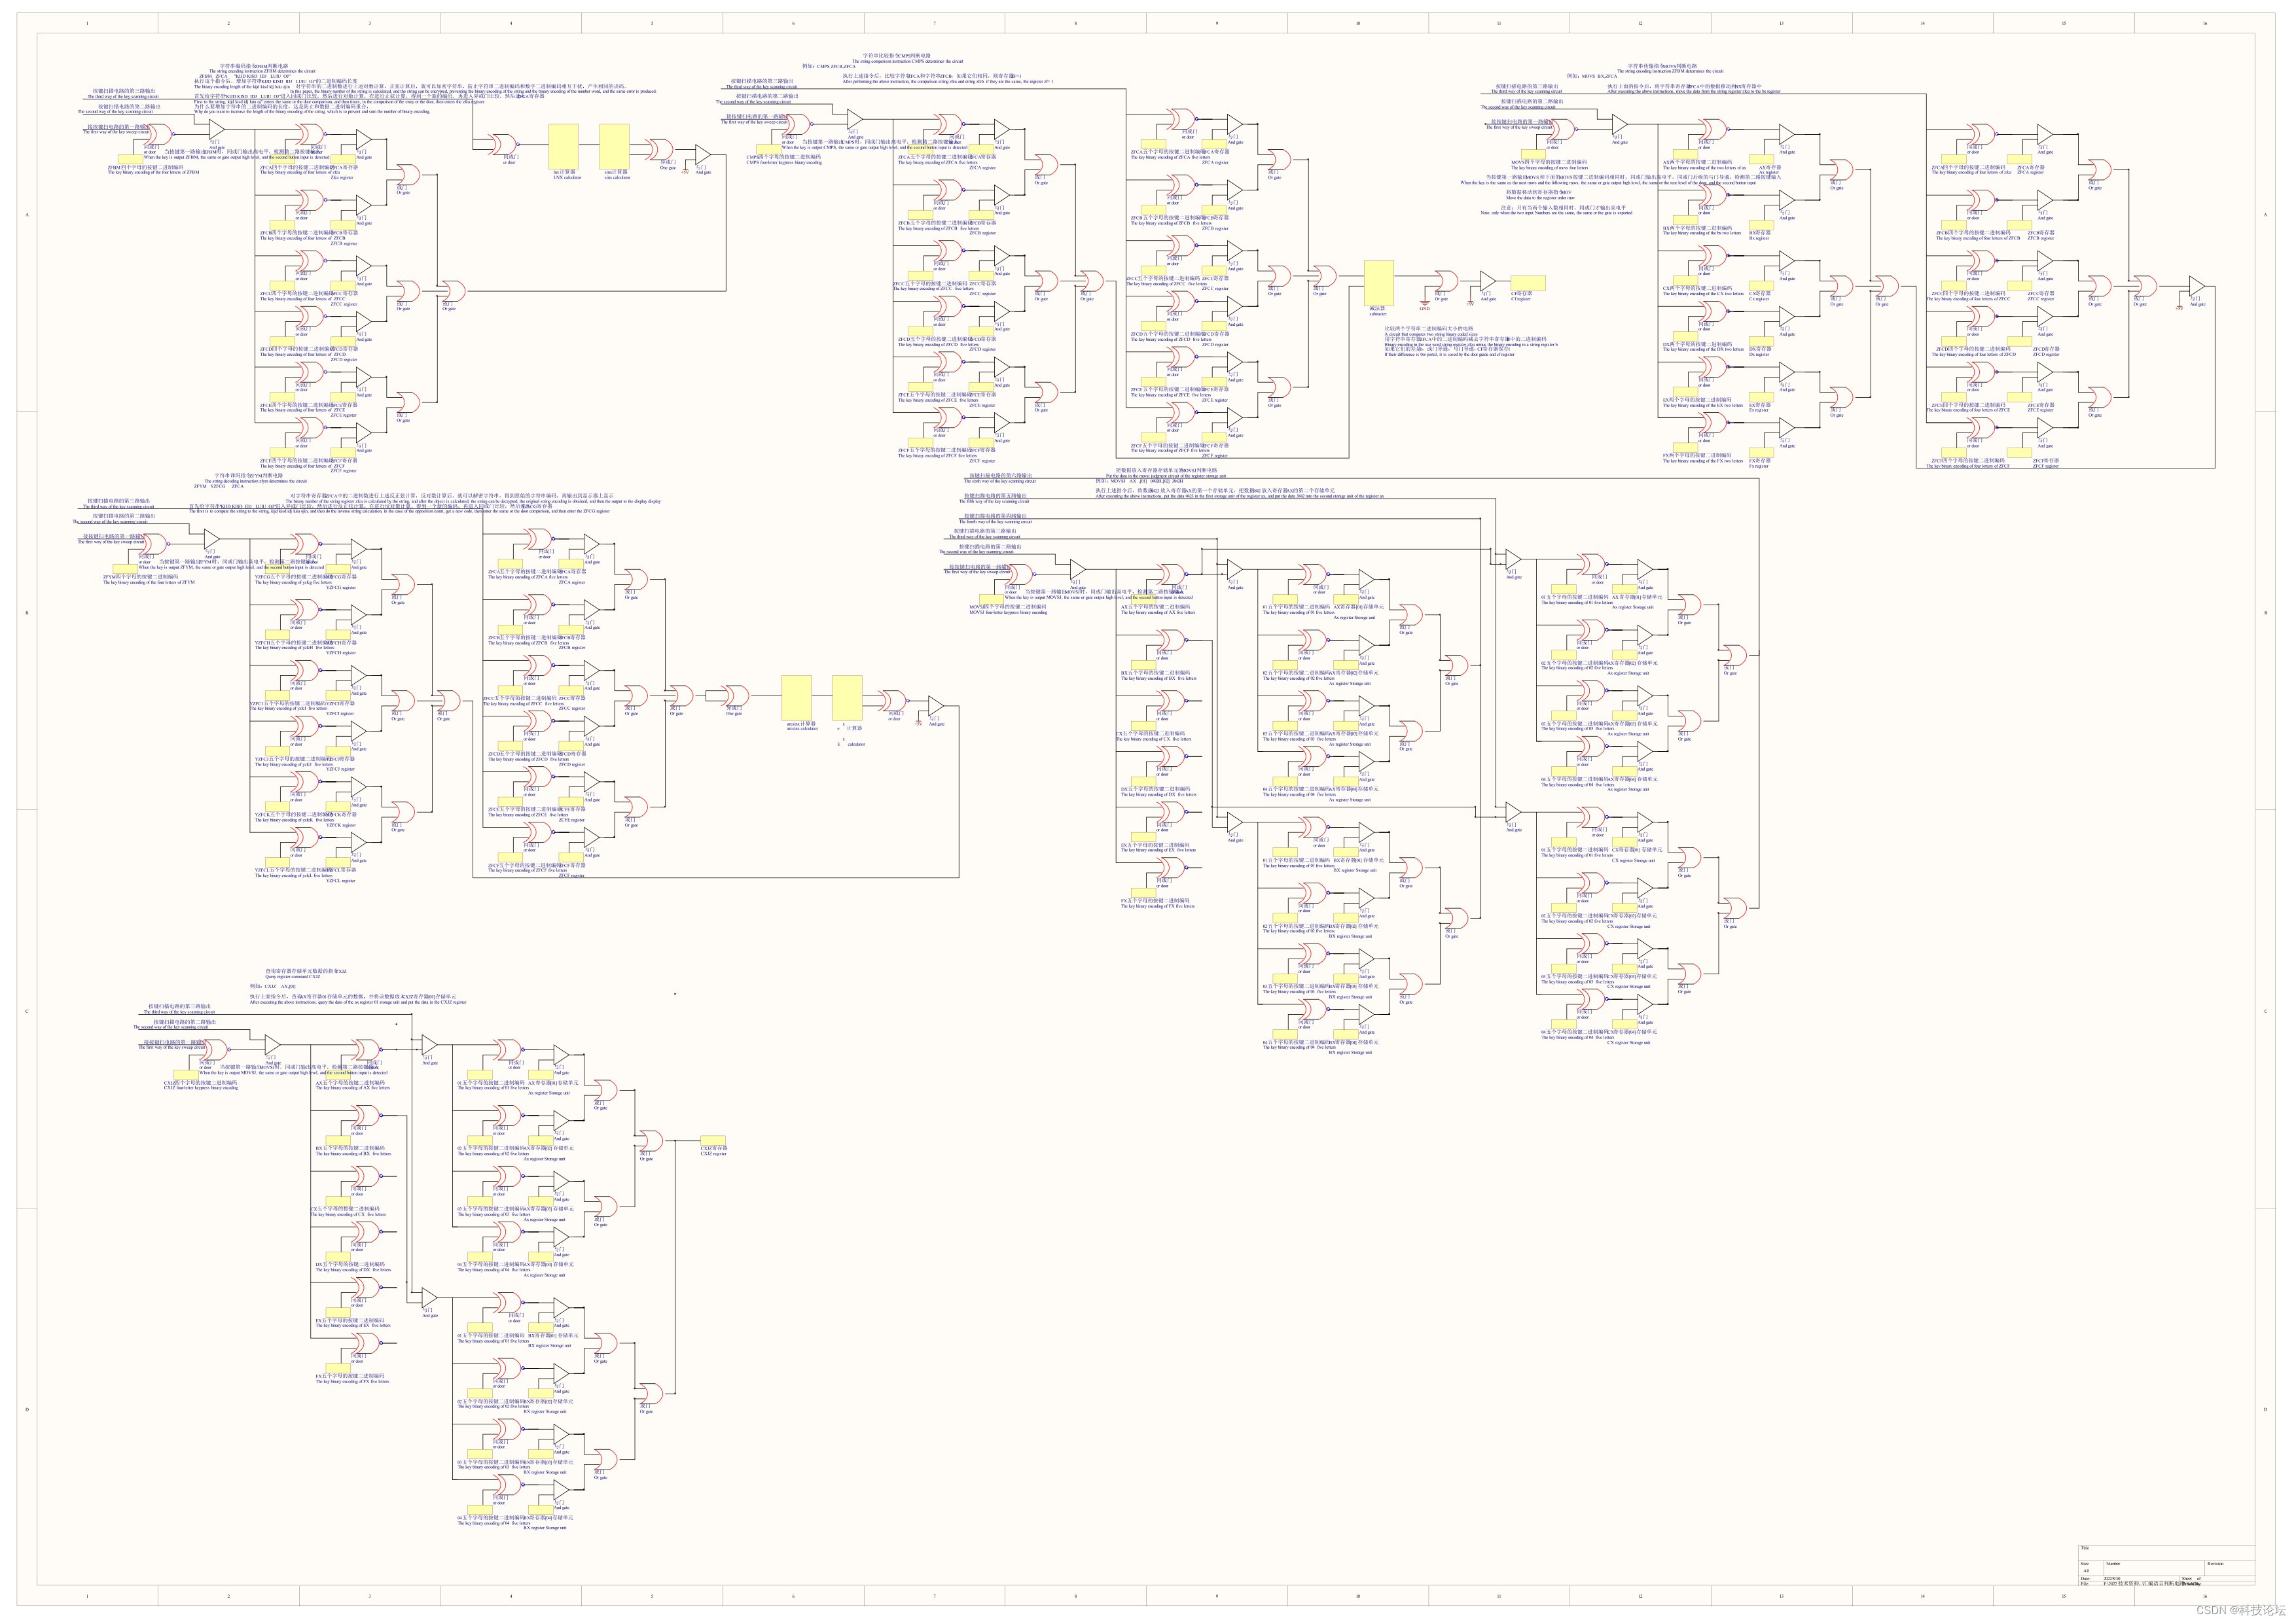The height and width of the screenshot is (1622, 2296).
Task: Click the LNX calculator yellow block
Action: click(564, 147)
